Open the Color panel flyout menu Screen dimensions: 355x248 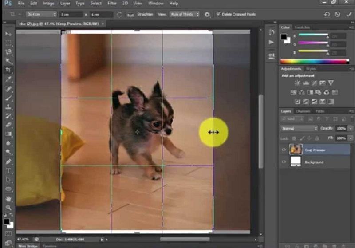tap(351, 28)
